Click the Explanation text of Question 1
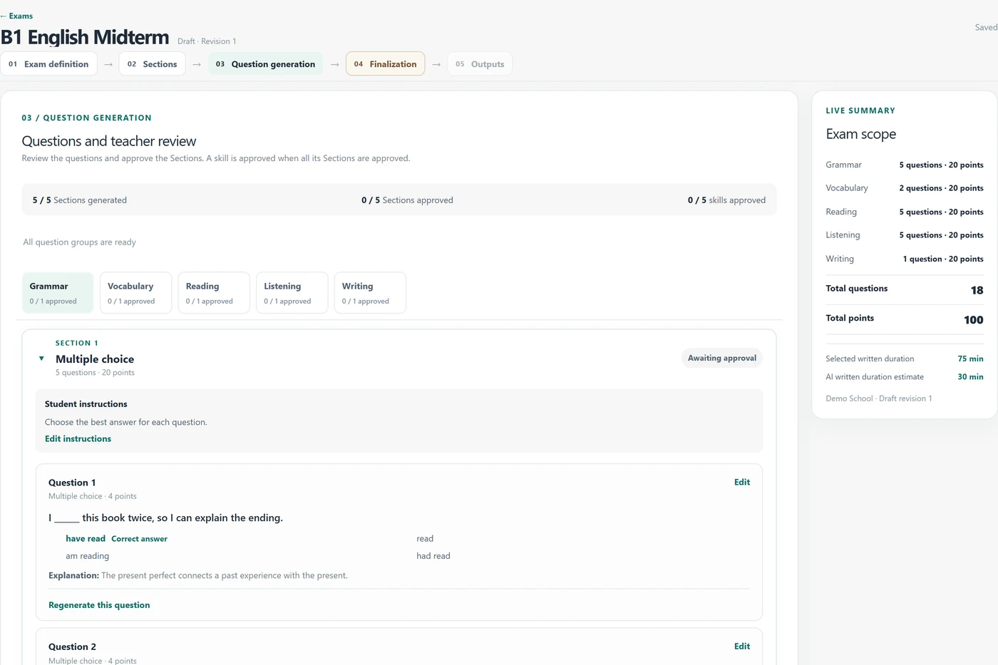The height and width of the screenshot is (665, 998). click(x=198, y=576)
